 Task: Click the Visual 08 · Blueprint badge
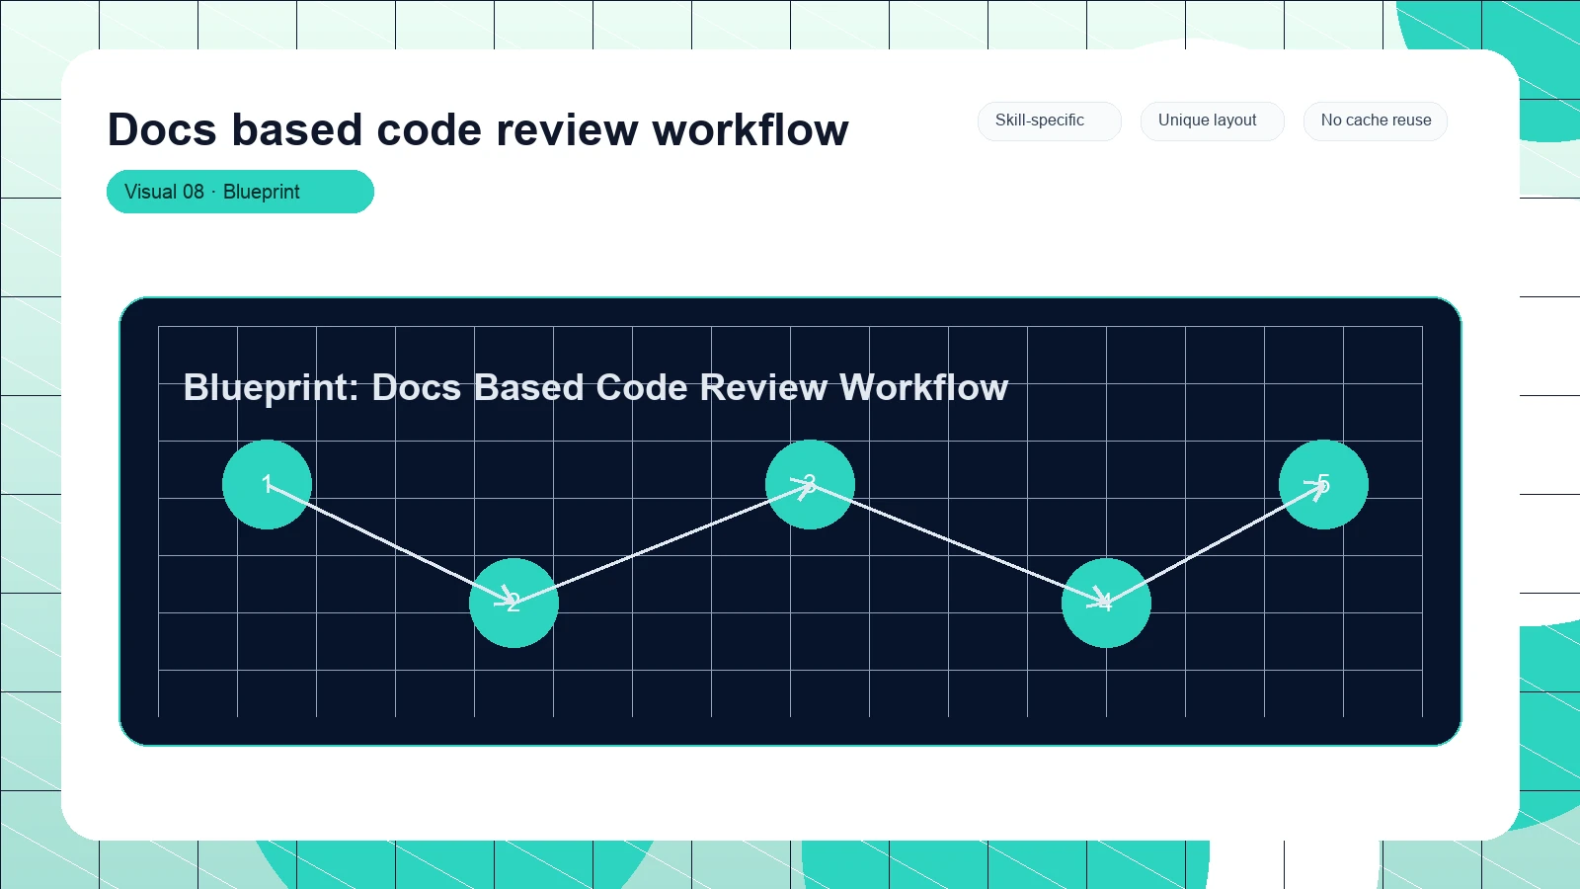tap(240, 192)
